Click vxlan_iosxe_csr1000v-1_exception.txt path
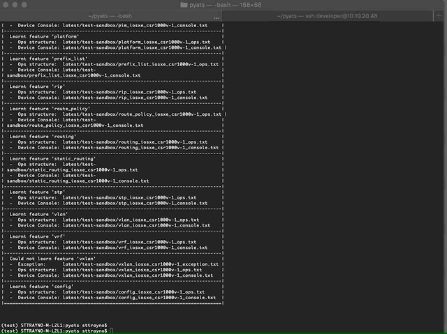 140,264
